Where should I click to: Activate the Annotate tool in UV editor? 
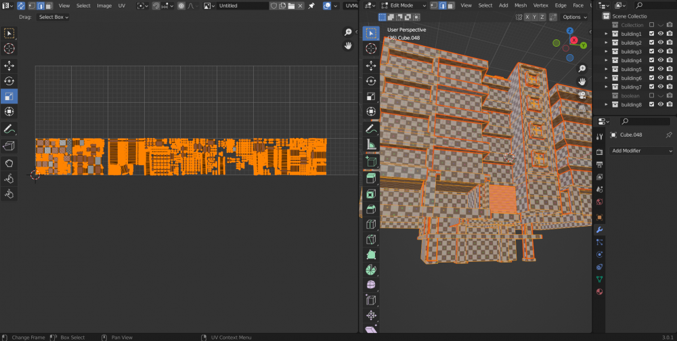pyautogui.click(x=9, y=129)
